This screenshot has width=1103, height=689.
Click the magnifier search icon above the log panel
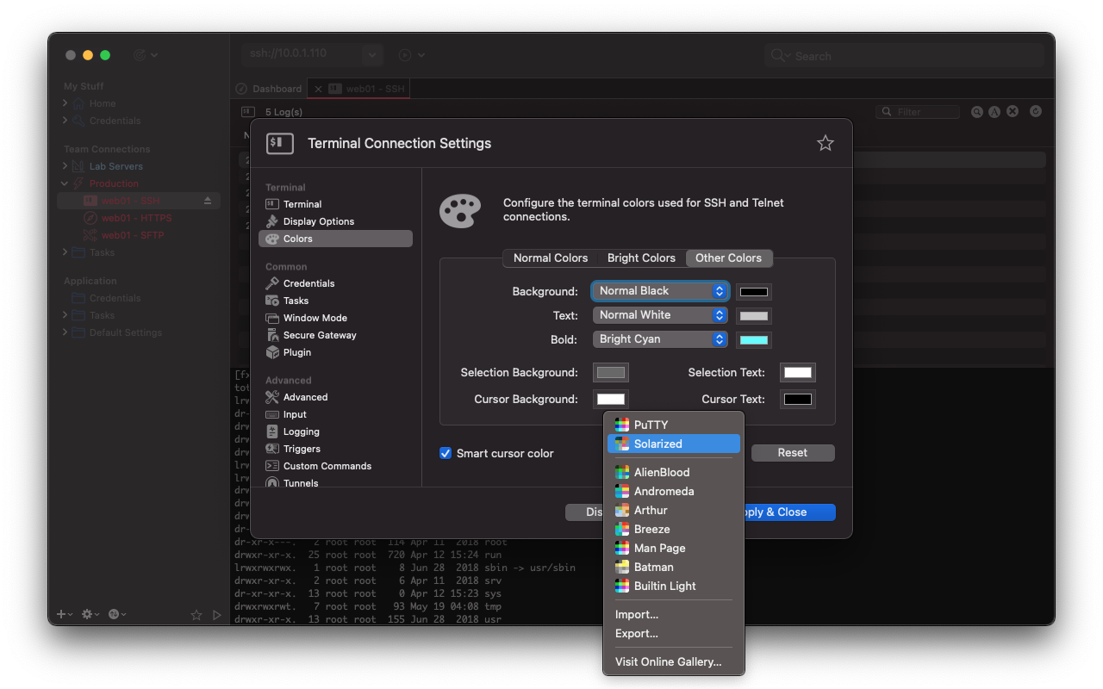click(x=977, y=111)
